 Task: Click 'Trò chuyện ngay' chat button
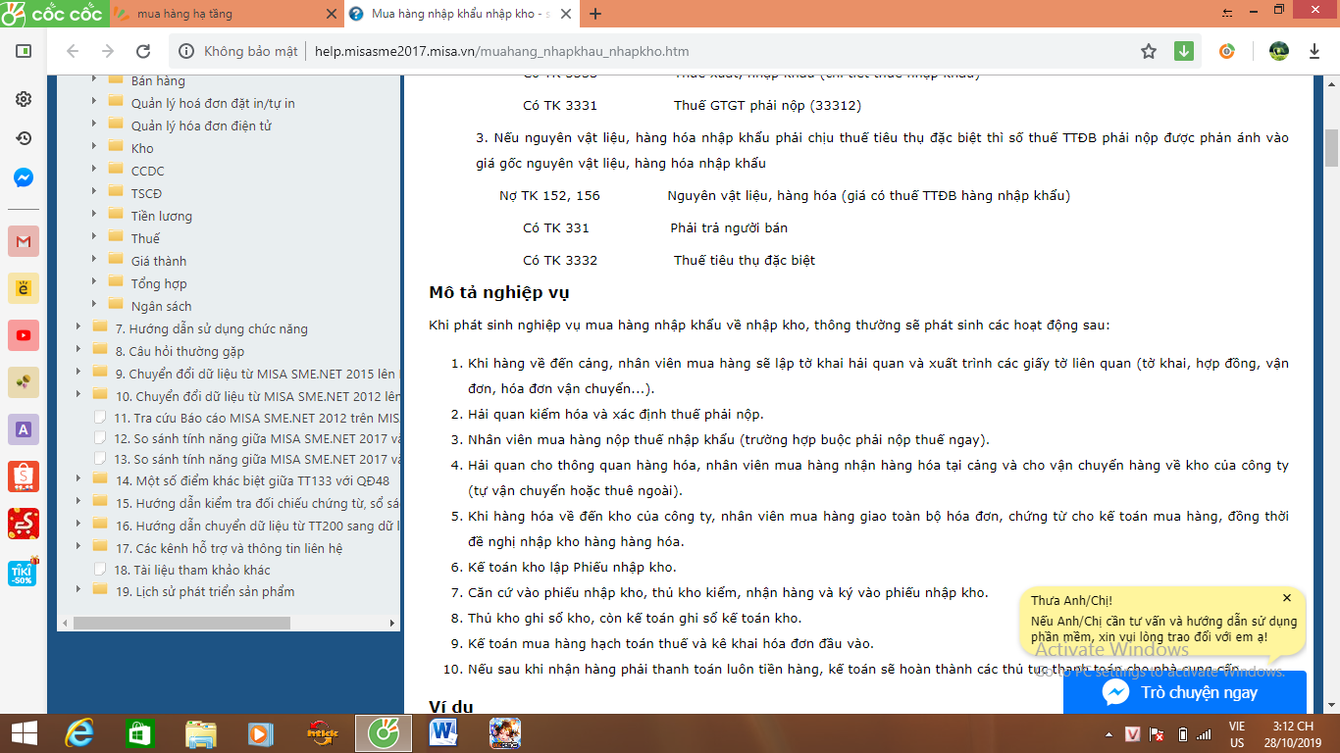click(x=1185, y=692)
